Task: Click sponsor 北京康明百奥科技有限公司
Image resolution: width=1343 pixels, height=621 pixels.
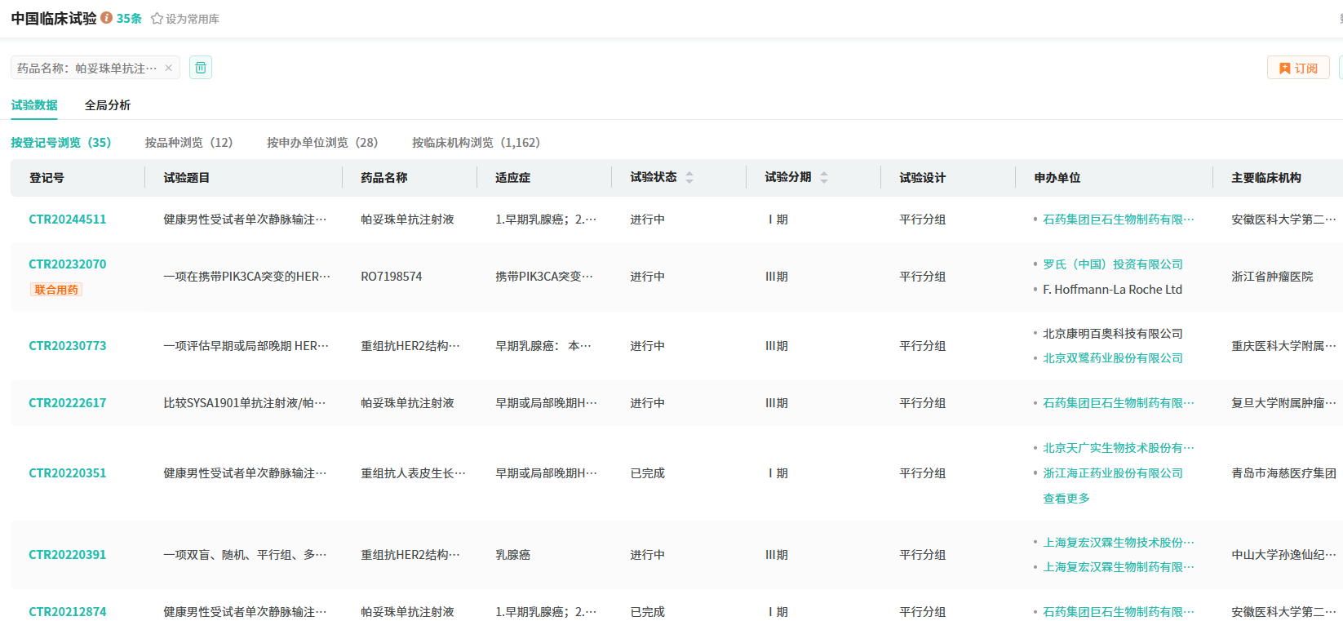Action: coord(1113,334)
